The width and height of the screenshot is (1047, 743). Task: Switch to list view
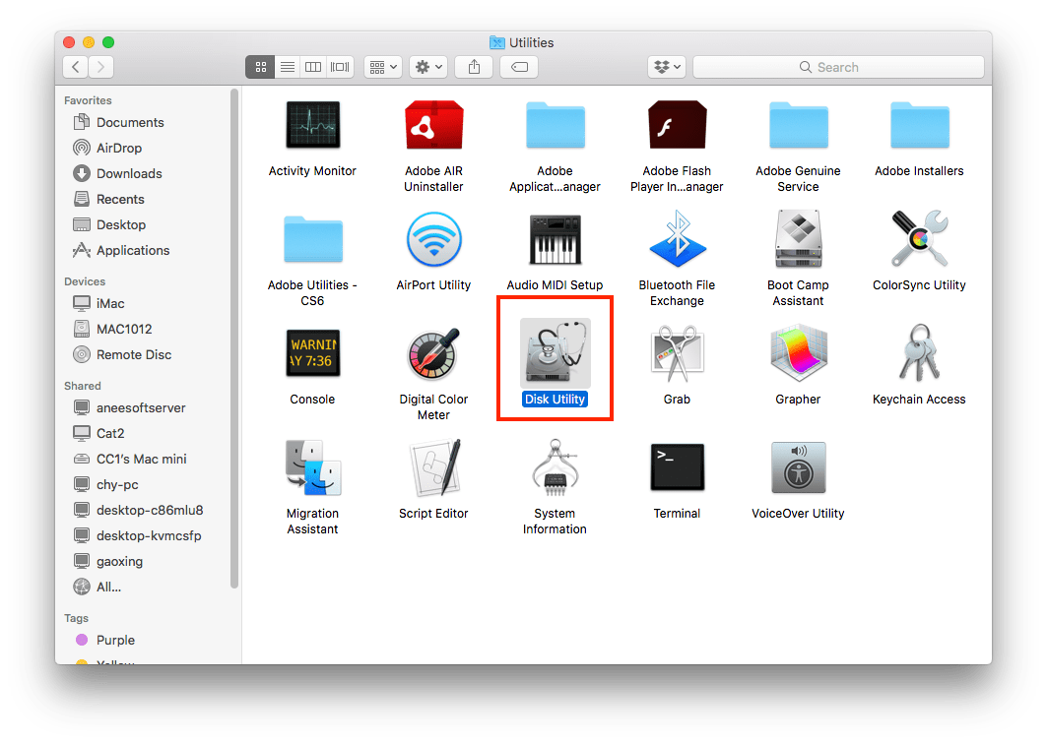(287, 66)
